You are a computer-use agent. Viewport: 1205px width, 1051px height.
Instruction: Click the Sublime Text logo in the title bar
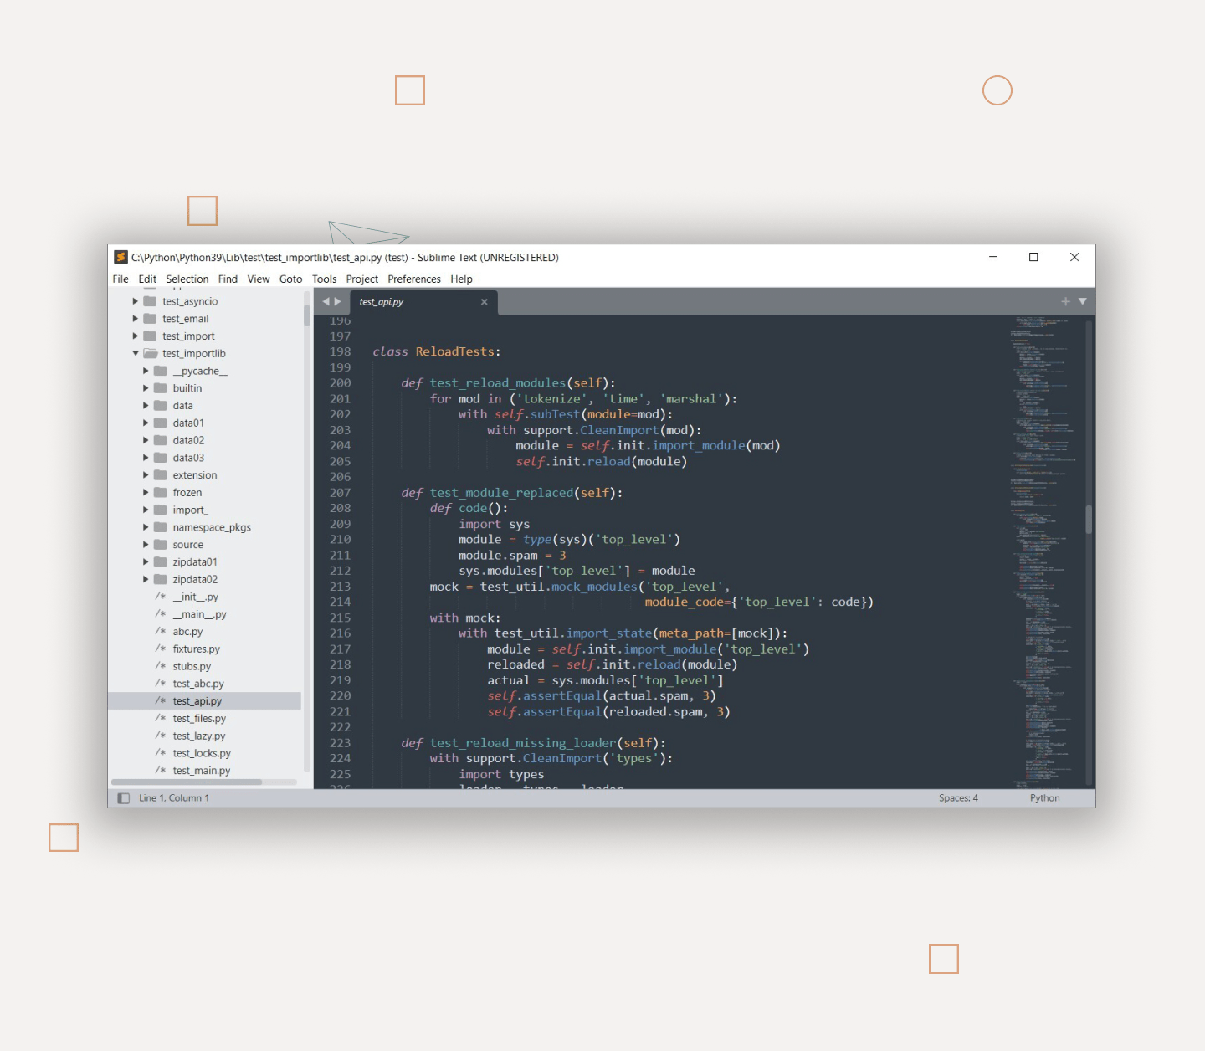120,258
